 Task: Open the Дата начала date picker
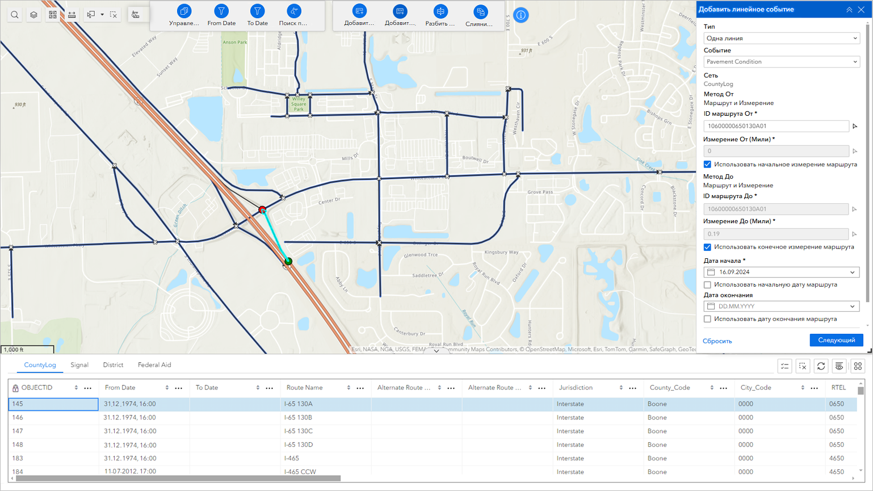pyautogui.click(x=782, y=272)
